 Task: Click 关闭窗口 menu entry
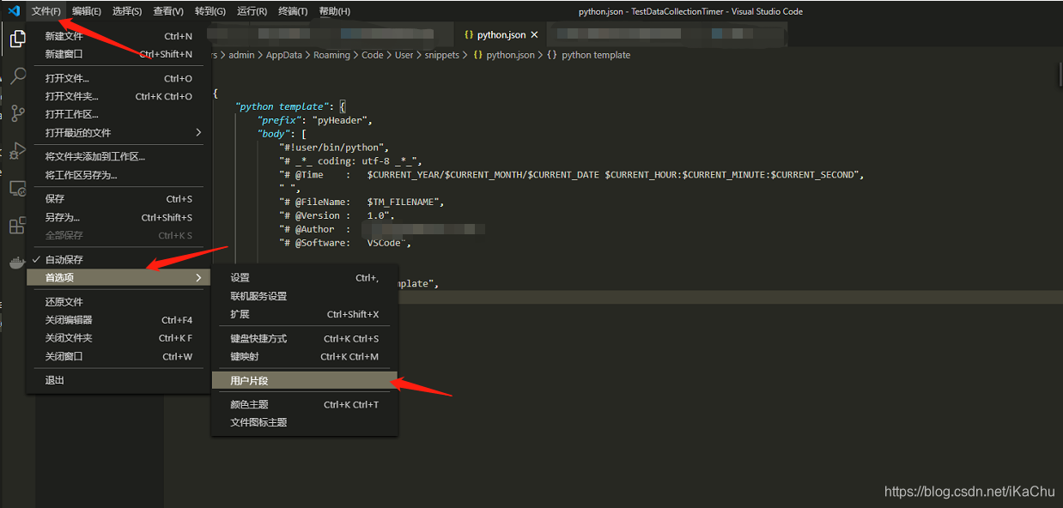click(118, 356)
